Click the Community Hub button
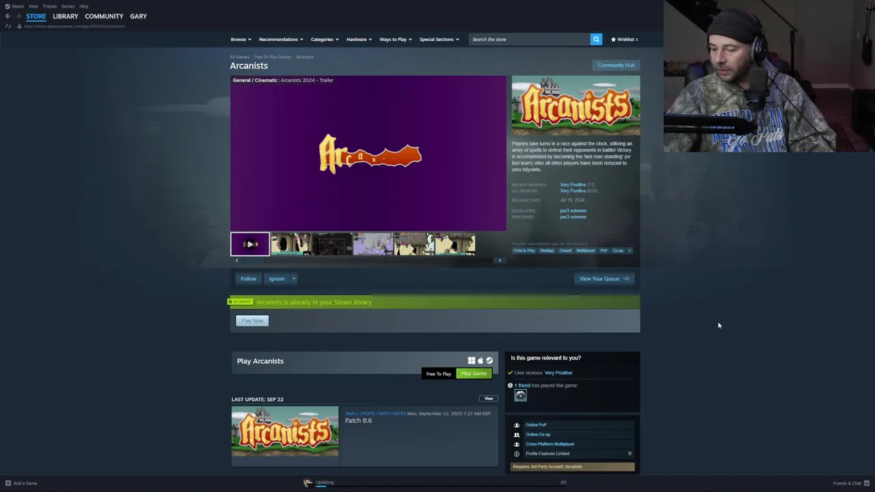This screenshot has width=875, height=492. click(616, 65)
